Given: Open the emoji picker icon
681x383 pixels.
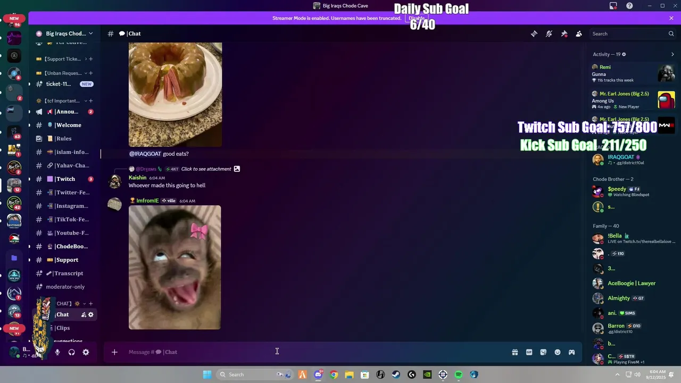Looking at the screenshot, I should point(558,352).
